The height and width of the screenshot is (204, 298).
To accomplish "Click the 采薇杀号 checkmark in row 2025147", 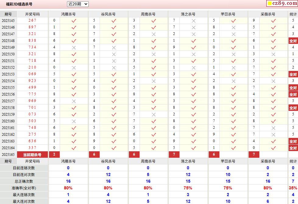I will click(x=273, y=34).
